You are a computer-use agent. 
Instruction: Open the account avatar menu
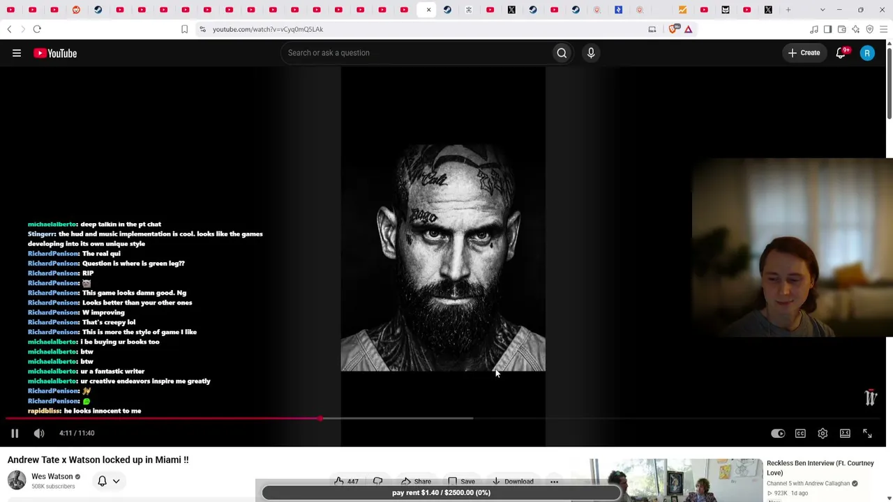click(x=867, y=53)
